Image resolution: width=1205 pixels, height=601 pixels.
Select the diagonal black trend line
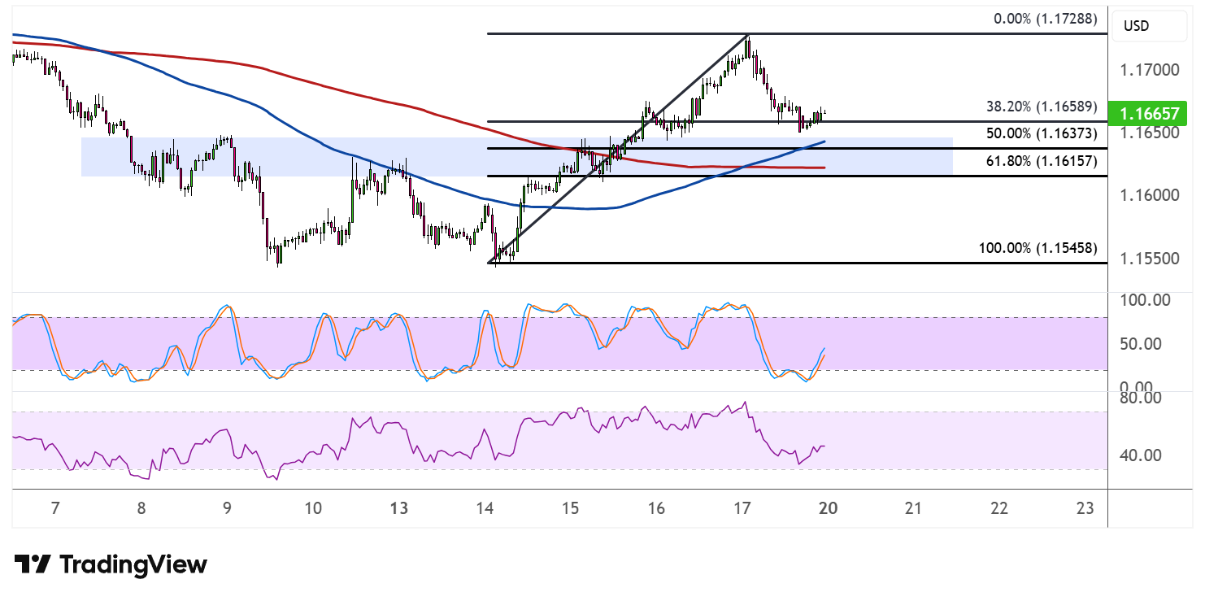click(618, 149)
